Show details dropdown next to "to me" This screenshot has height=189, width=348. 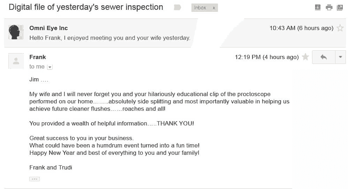click(50, 67)
